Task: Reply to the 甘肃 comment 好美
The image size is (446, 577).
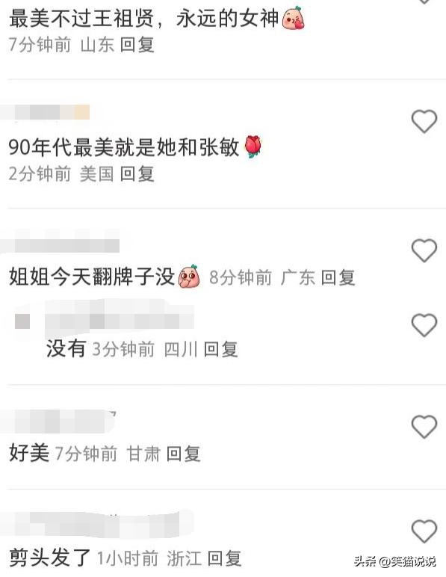Action: (x=184, y=454)
